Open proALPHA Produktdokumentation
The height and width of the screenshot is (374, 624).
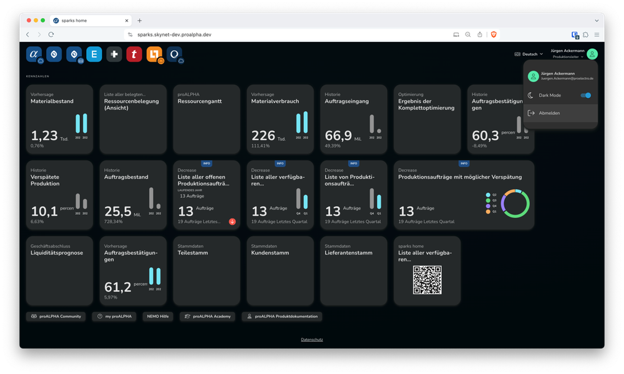[x=282, y=317]
